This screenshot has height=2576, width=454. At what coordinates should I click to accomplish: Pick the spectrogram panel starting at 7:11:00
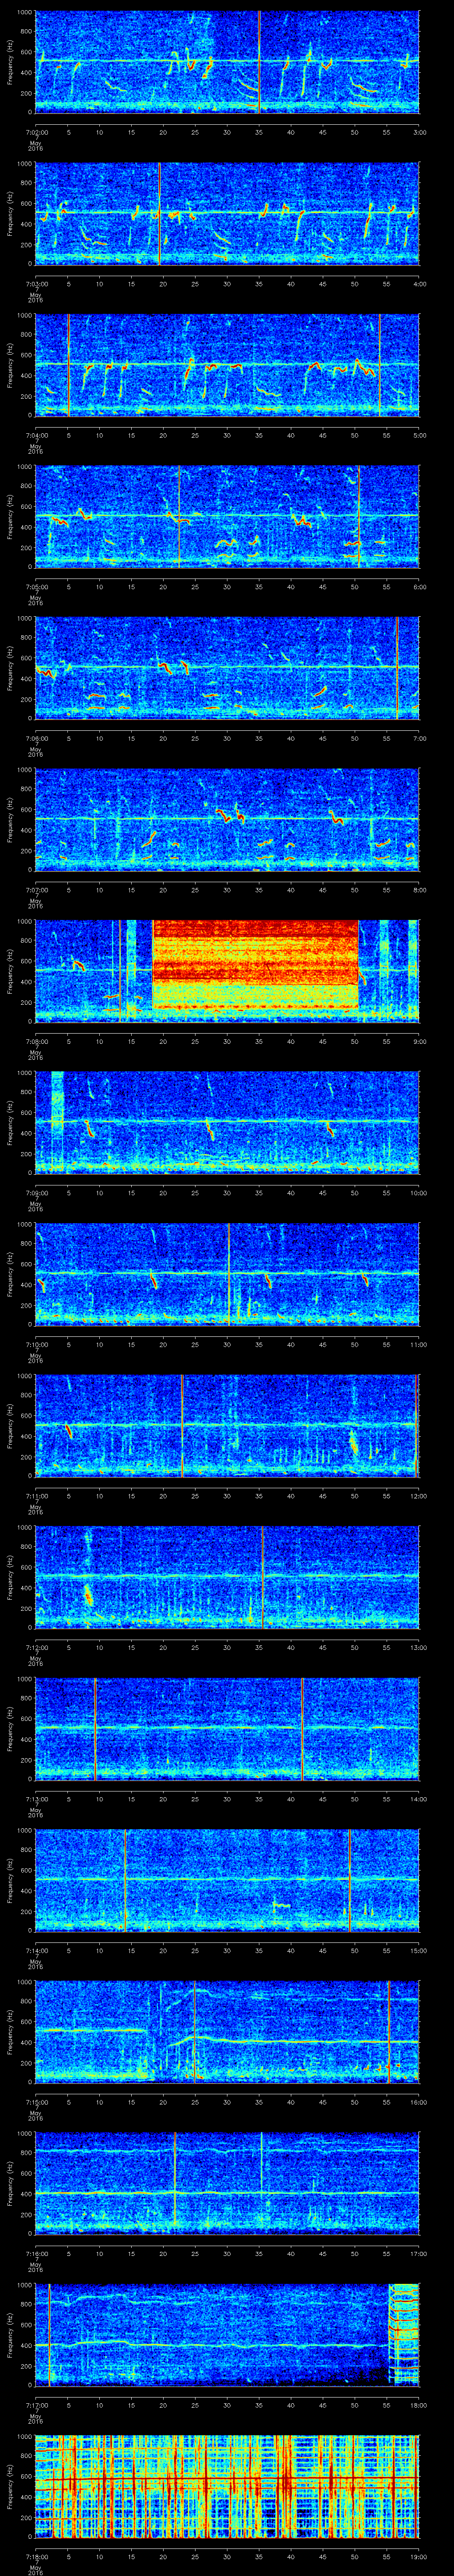click(x=227, y=1425)
